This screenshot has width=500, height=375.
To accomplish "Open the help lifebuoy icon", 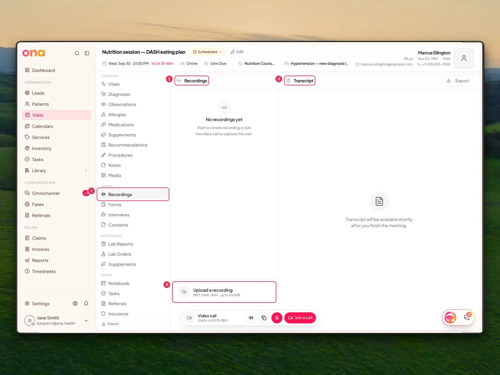I will (75, 303).
